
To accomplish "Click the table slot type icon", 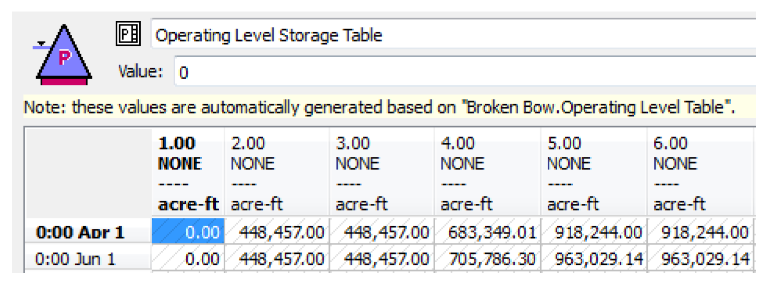I will pos(128,34).
